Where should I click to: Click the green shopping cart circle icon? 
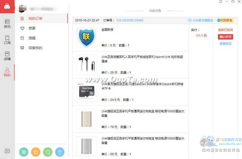tap(24, 152)
